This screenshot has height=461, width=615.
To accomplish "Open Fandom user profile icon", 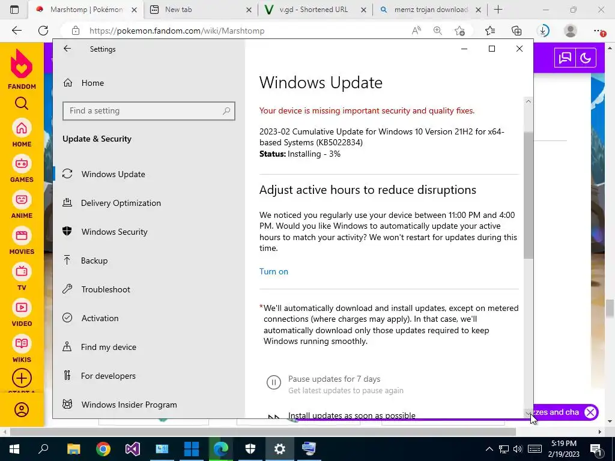I will (x=22, y=409).
